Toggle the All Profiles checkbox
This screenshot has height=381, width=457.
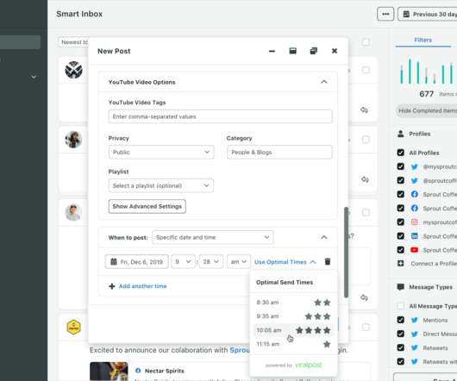[401, 153]
